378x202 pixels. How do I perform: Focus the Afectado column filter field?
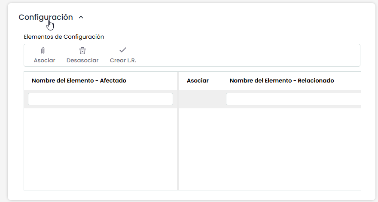[101, 99]
